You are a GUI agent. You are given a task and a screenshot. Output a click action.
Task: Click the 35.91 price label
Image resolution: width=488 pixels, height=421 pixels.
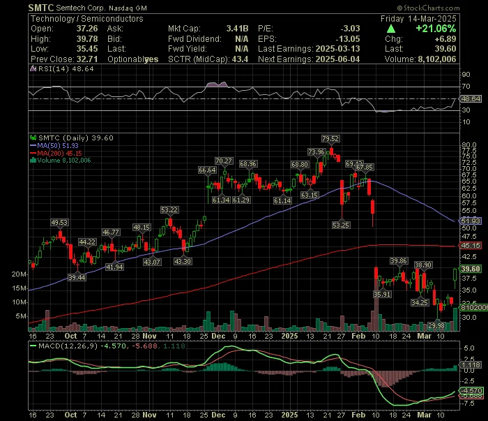[x=382, y=294]
